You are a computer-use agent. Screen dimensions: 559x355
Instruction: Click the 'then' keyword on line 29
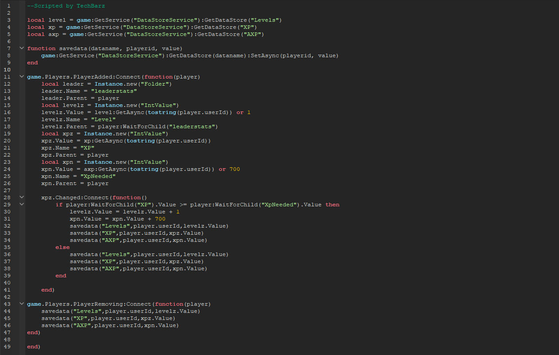(x=332, y=205)
